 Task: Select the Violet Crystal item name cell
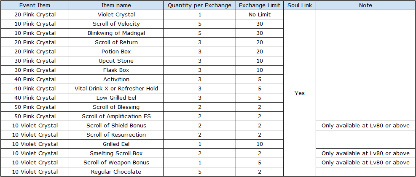[116, 15]
